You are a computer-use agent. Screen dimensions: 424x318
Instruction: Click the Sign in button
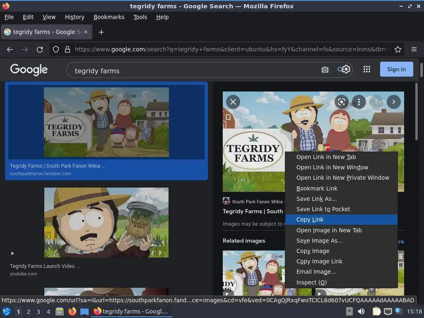pyautogui.click(x=396, y=69)
